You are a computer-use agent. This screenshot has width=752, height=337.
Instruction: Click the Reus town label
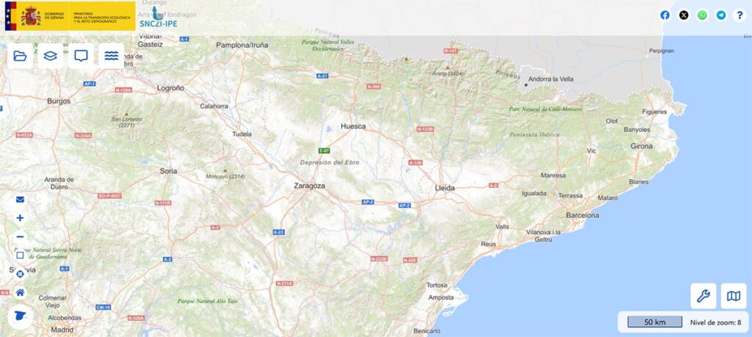(x=488, y=244)
